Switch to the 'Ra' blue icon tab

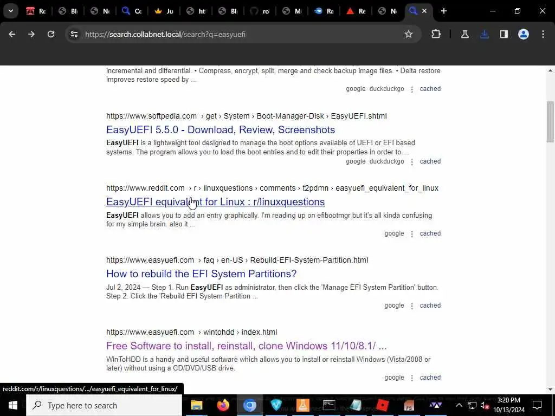pyautogui.click(x=324, y=11)
